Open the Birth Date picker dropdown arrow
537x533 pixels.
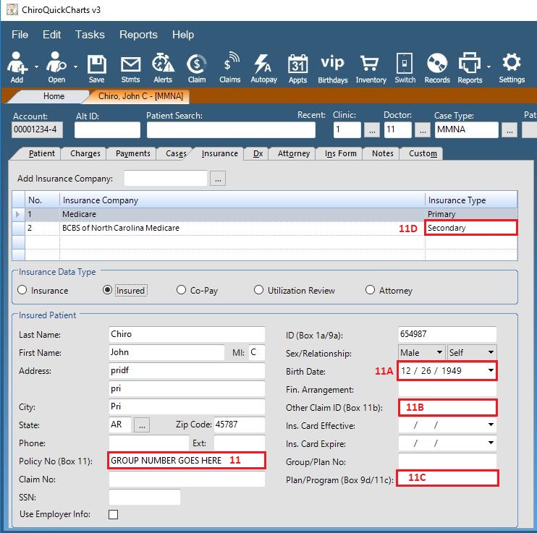[491, 371]
